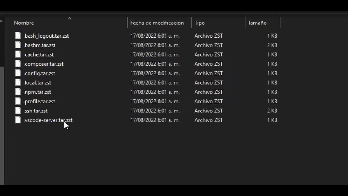Toggle sort direction arrow above Nombre

point(69,19)
